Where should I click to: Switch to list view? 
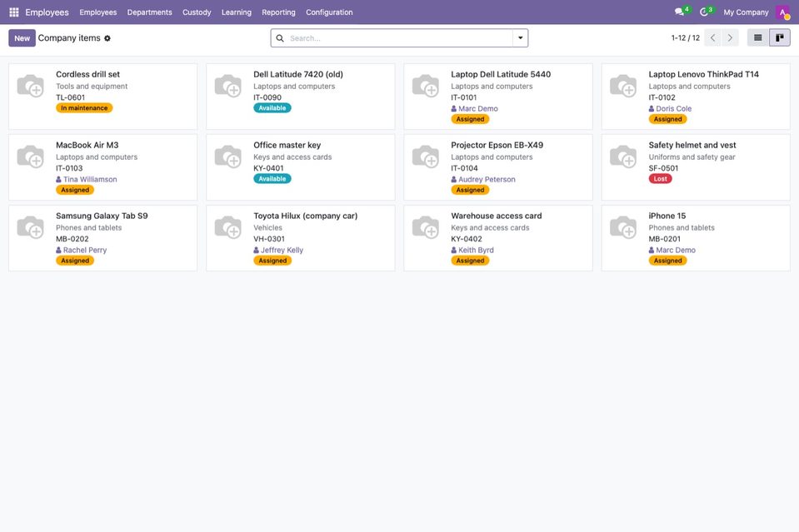point(757,37)
